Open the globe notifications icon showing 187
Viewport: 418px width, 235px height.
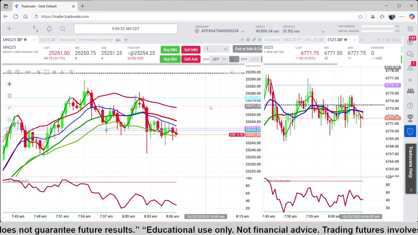coord(410,41)
